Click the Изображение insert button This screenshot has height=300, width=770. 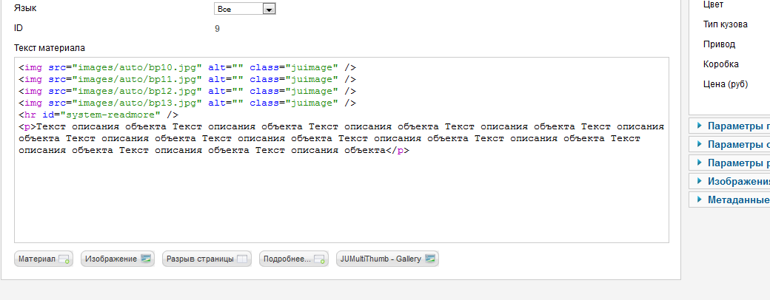click(118, 259)
